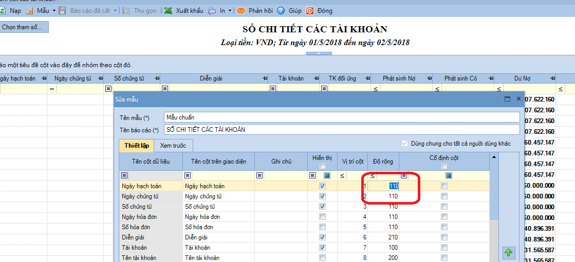This screenshot has height=262, width=575.
Task: Click the Xuất khẩu Excel export icon
Action: [168, 11]
